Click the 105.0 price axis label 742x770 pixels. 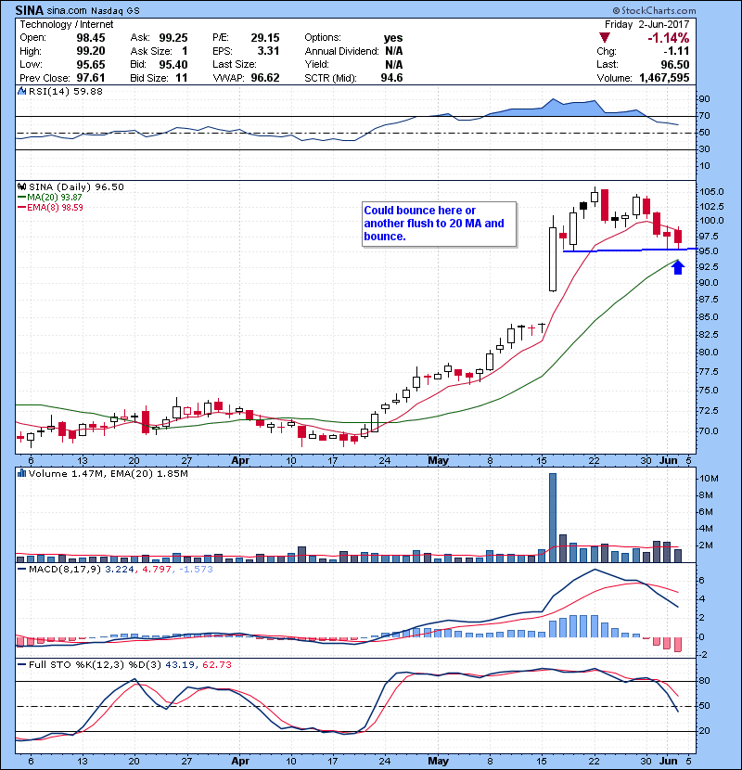pyautogui.click(x=711, y=191)
